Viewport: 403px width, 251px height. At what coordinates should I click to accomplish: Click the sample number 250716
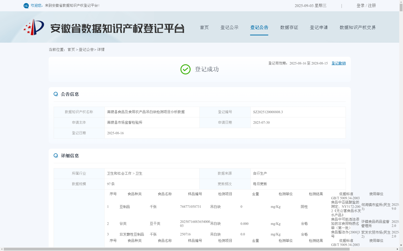click(x=185, y=234)
